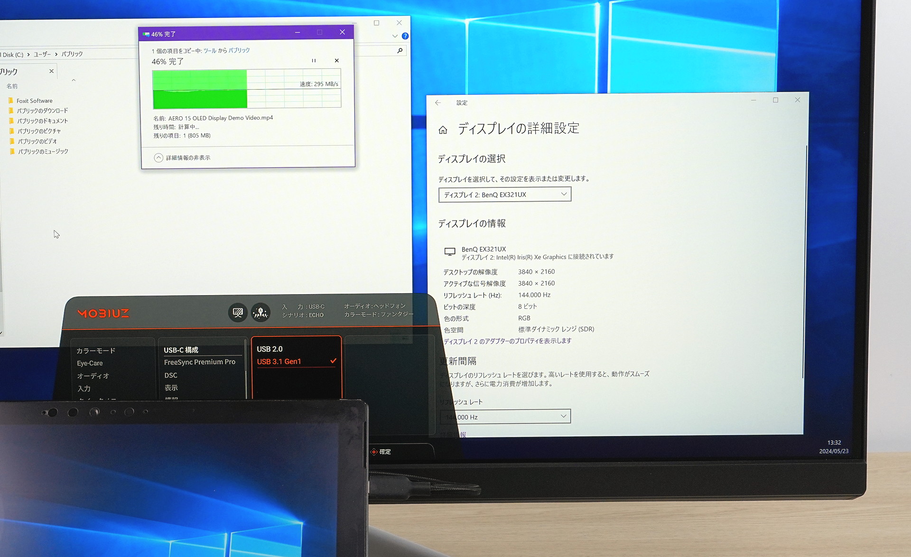Pause the file copy operation
Screen dimensions: 911x557
(x=314, y=61)
